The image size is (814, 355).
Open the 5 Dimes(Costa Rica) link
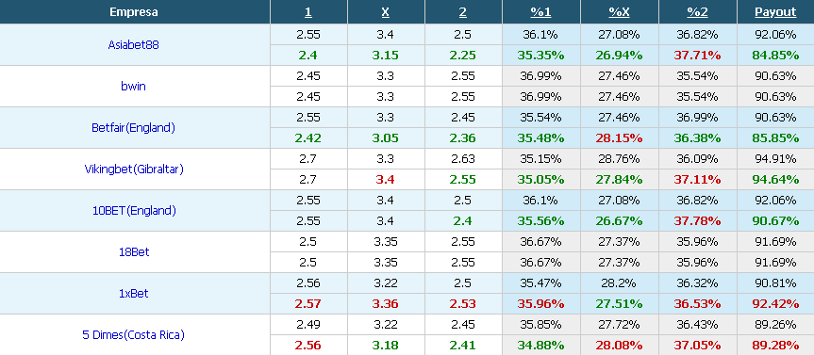(133, 335)
